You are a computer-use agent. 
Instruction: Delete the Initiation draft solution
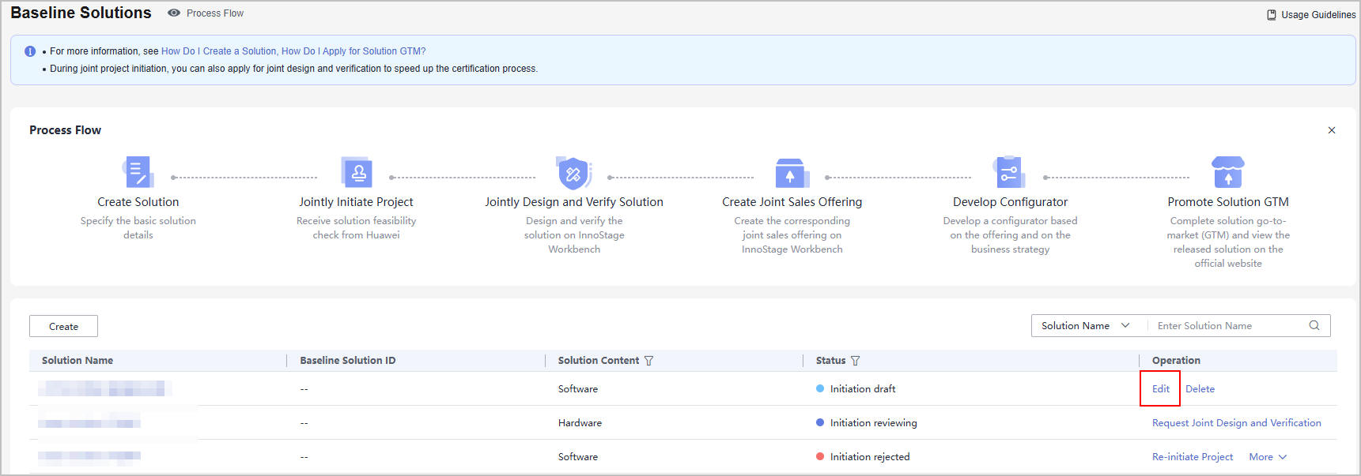coord(1200,389)
